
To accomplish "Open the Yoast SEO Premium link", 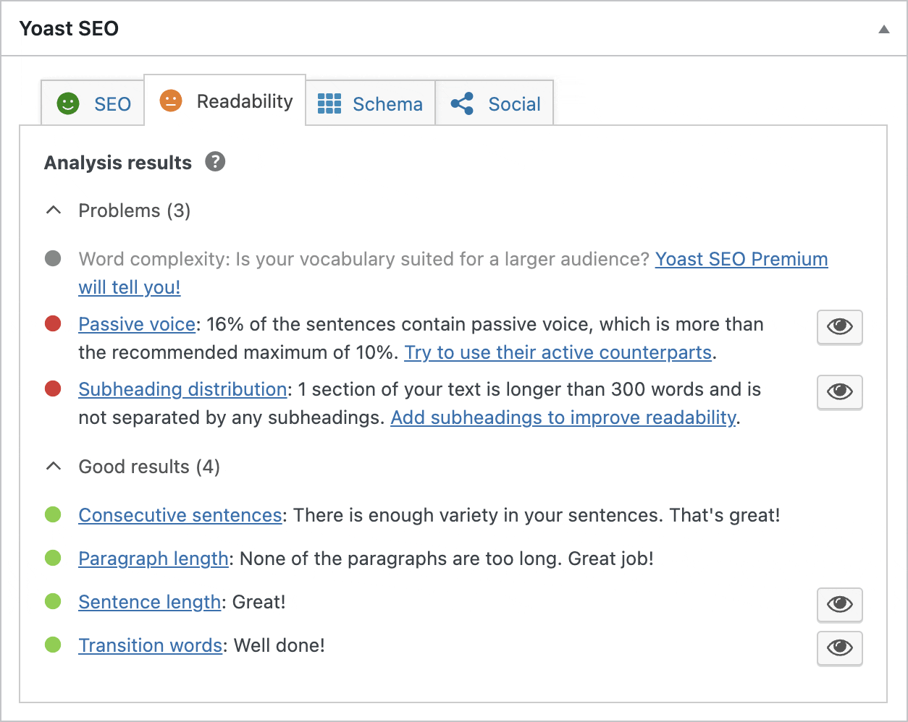I will 741,259.
